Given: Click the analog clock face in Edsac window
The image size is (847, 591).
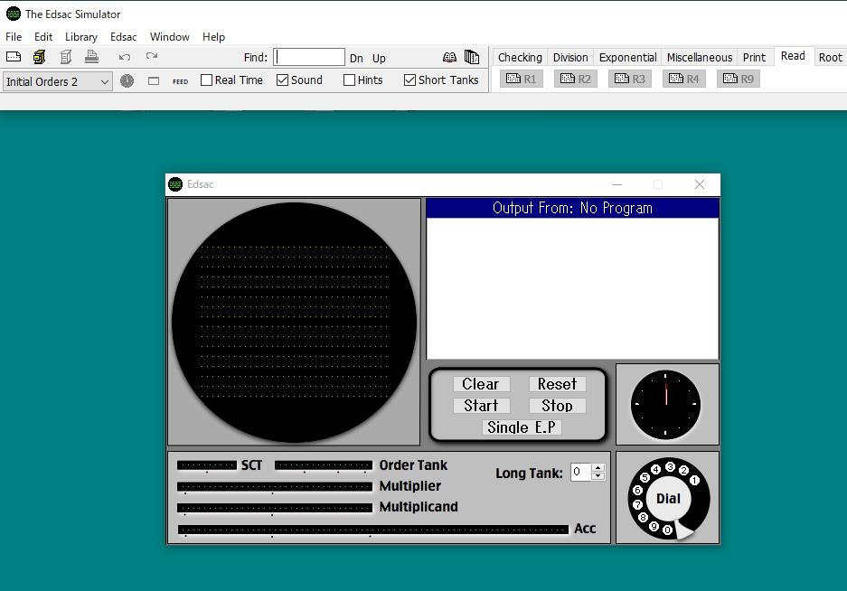Looking at the screenshot, I should pyautogui.click(x=666, y=404).
